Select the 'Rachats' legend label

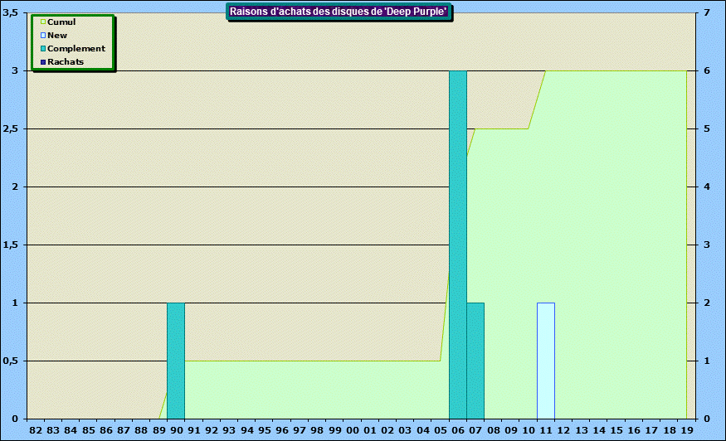point(66,62)
